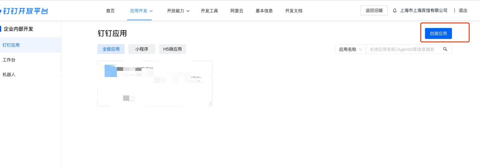The height and width of the screenshot is (166, 480).
Task: Click the 创建应用 button
Action: [438, 33]
